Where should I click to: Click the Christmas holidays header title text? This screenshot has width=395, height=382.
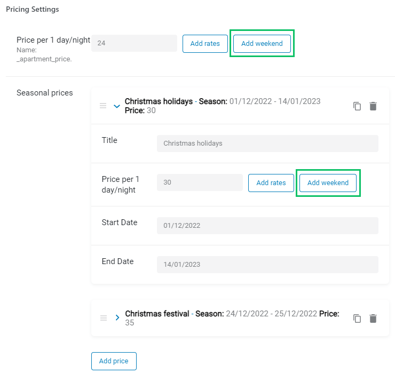(159, 101)
